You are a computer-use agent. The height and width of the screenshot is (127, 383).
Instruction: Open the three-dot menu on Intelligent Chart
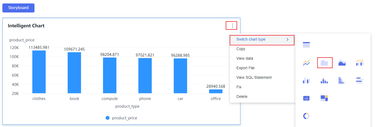[233, 26]
